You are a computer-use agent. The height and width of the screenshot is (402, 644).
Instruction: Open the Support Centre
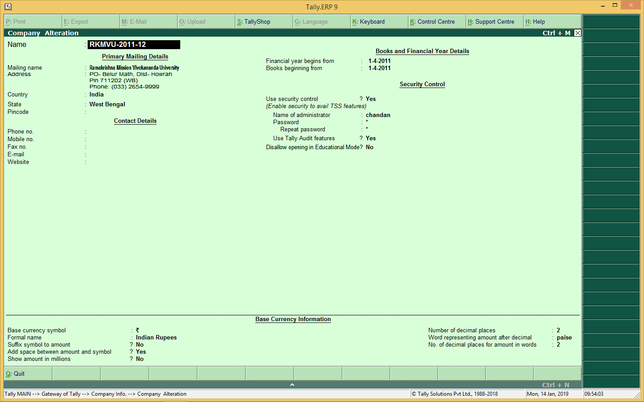(494, 21)
